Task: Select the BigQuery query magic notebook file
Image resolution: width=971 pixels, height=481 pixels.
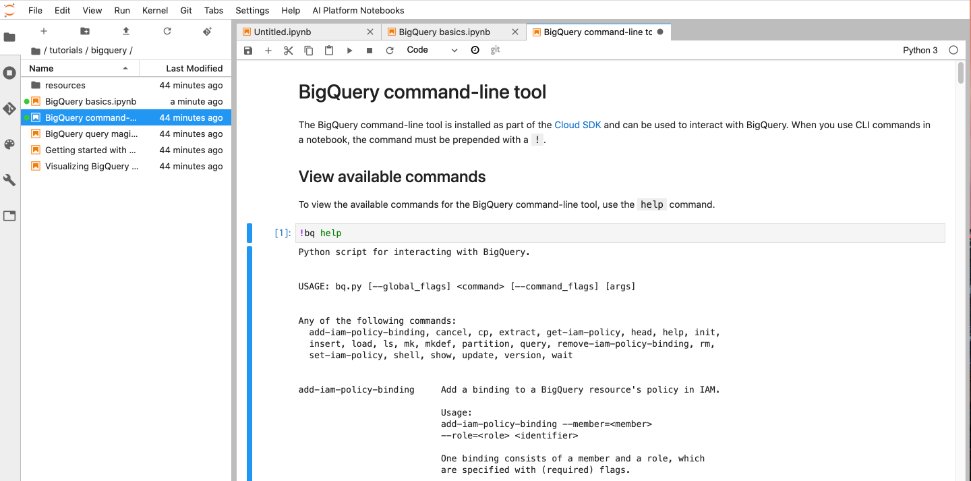Action: coord(126,134)
